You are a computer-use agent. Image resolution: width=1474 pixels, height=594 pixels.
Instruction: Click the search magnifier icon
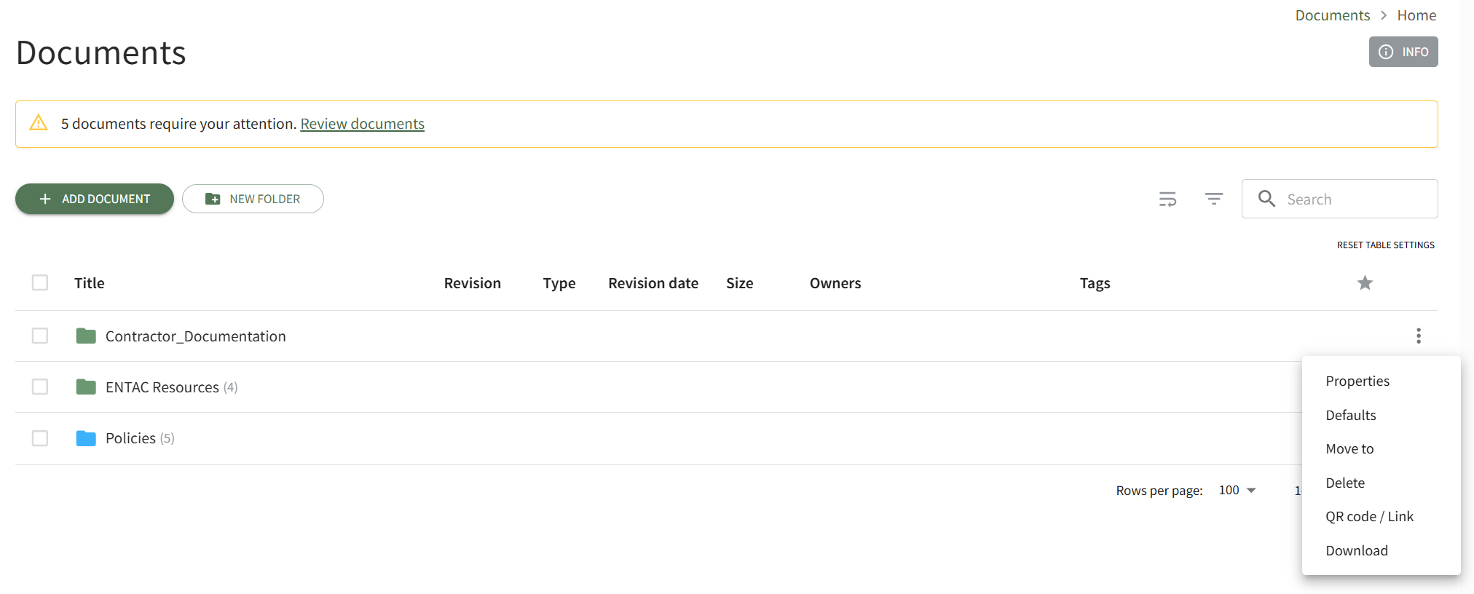coord(1266,199)
